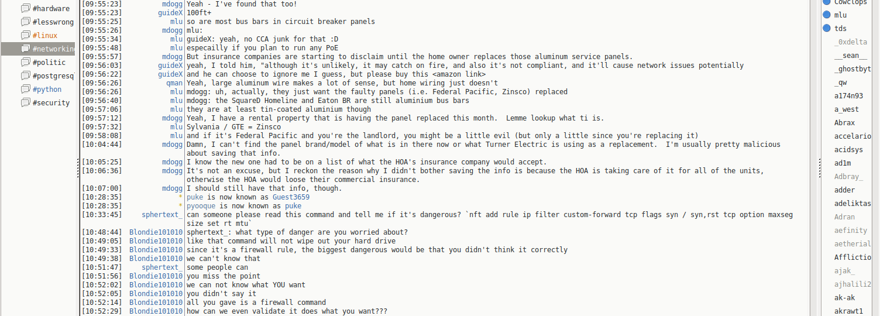Screen dimensions: 880x316
Task: Click the chat icon beside #hardware
Action: tap(25, 8)
